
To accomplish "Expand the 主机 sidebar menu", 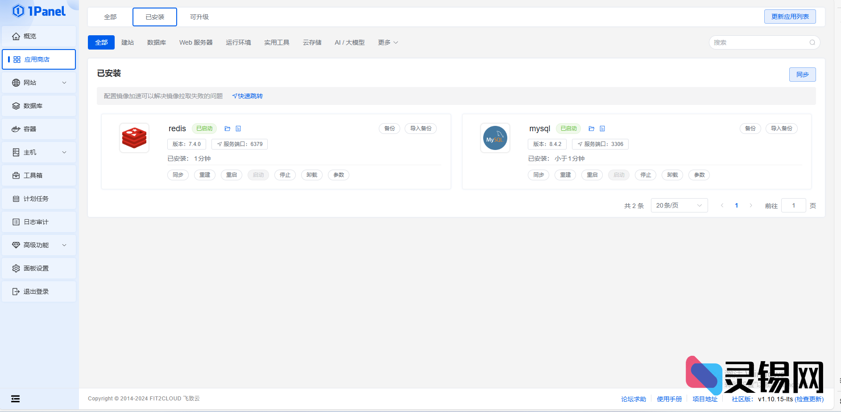I will click(39, 152).
